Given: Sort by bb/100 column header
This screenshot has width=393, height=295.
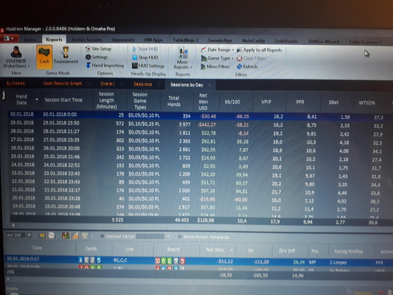Looking at the screenshot, I should pos(232,102).
